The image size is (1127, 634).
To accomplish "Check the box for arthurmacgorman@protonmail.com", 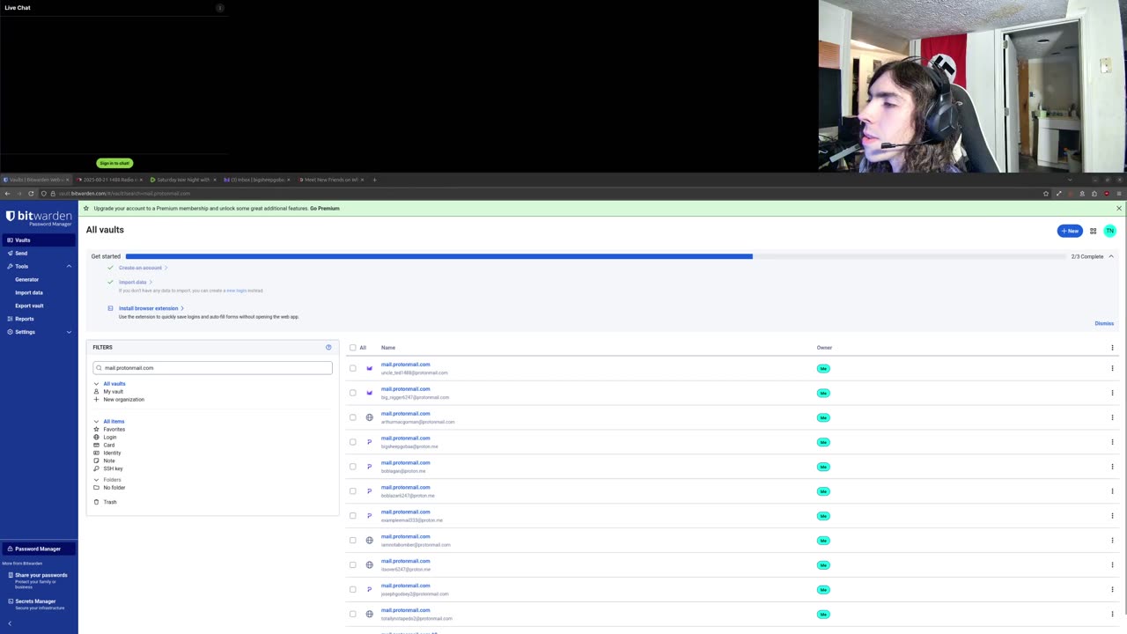I will 353,417.
